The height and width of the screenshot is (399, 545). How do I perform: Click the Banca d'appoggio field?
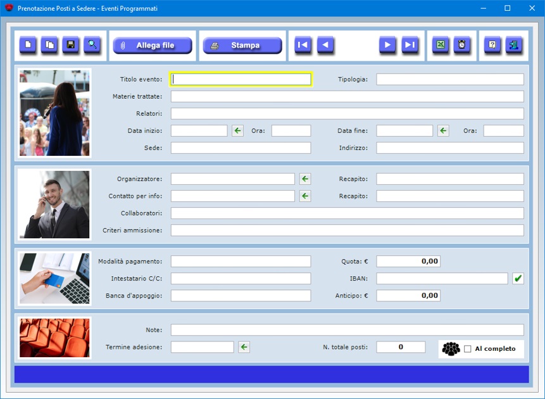point(241,295)
